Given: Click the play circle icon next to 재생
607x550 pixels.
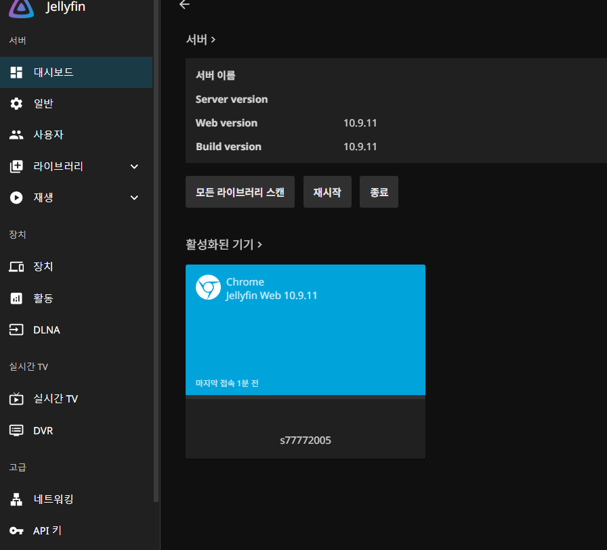Looking at the screenshot, I should click(x=16, y=198).
